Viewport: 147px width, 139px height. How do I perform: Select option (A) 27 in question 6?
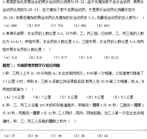click(x=9, y=136)
